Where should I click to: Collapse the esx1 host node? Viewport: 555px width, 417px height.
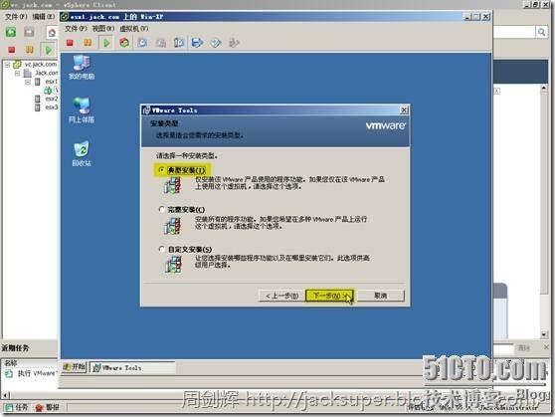(28, 82)
